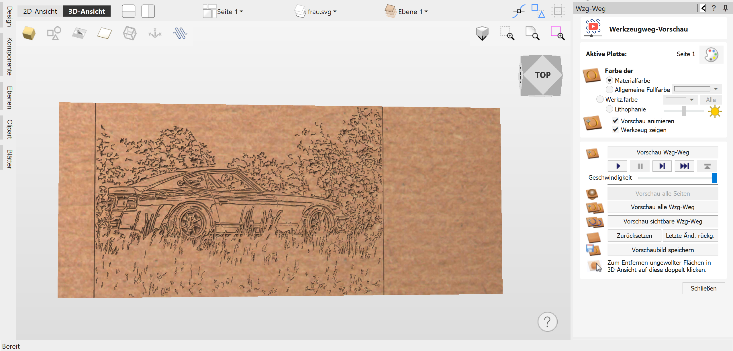The image size is (733, 351).
Task: Play the toolpath preview
Action: [618, 166]
